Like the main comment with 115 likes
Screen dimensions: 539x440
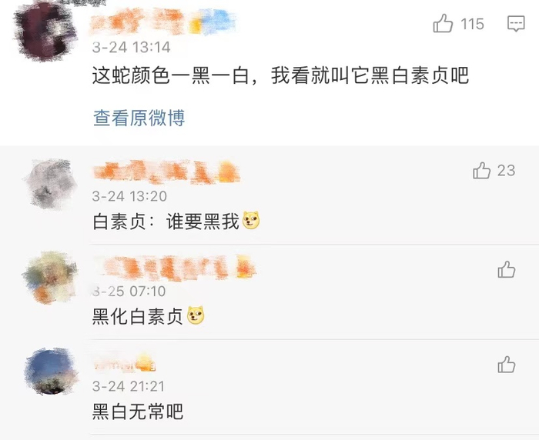[443, 23]
